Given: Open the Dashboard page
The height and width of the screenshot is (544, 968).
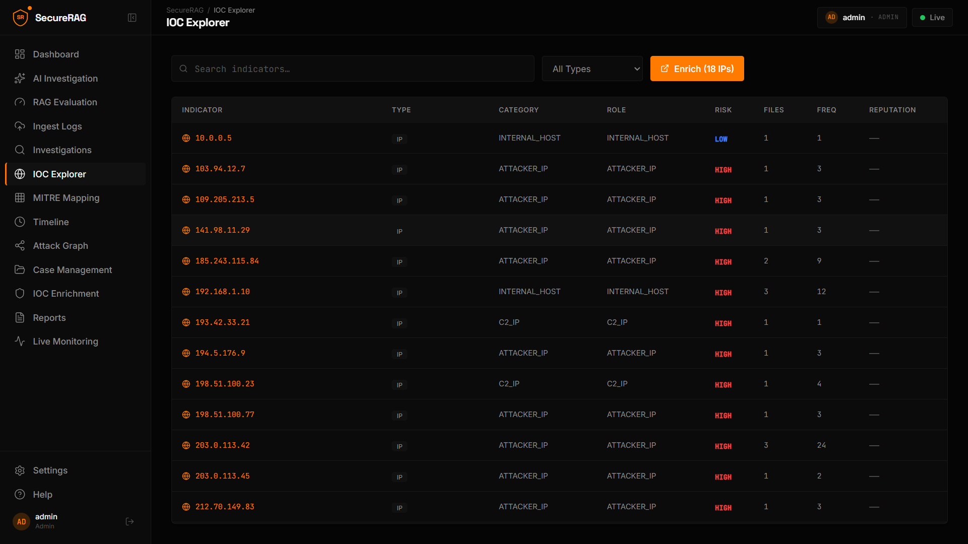Looking at the screenshot, I should (x=76, y=54).
